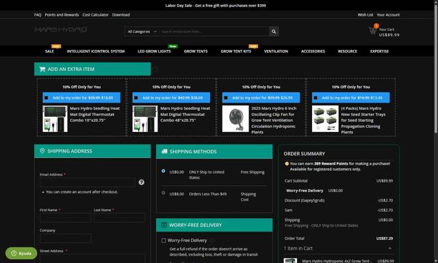Open the LED Grow Lights menu
Screen dimensions: 438x263
tap(154, 51)
